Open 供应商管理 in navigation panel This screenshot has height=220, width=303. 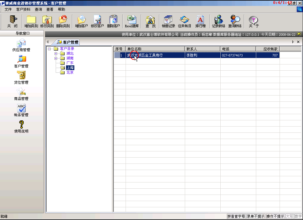(21, 45)
